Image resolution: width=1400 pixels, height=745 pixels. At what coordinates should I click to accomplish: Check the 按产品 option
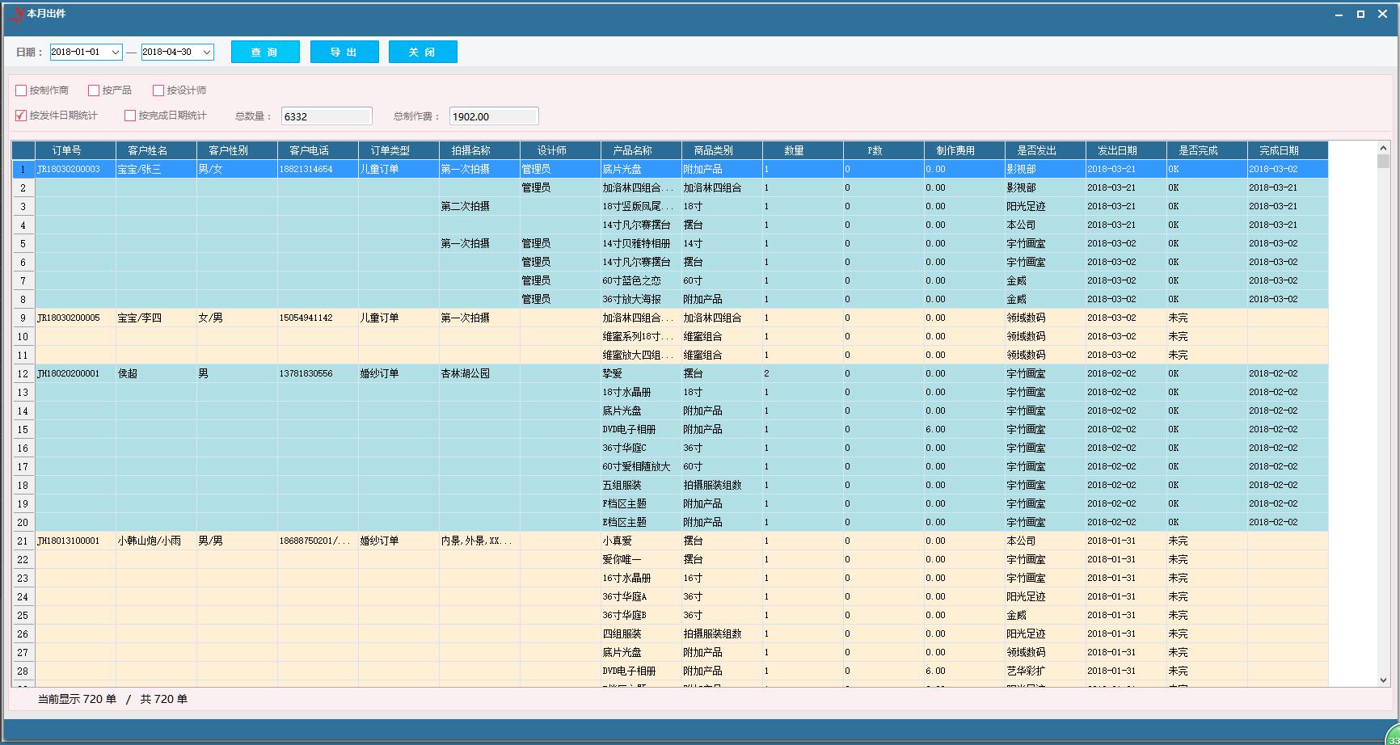pos(94,90)
